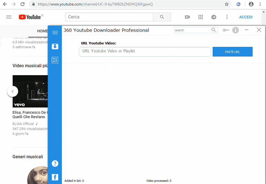This screenshot has height=184, width=266.
Task: Bookmark this page with the star icon
Action: click(x=227, y=4)
